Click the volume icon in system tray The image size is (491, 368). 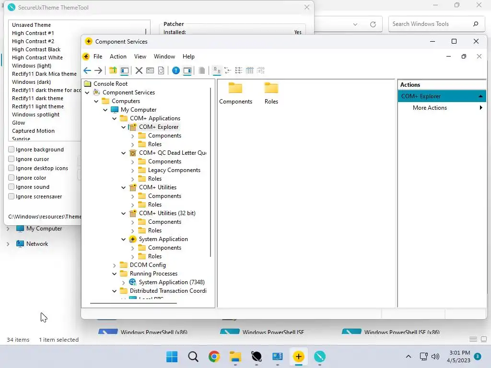(x=435, y=356)
